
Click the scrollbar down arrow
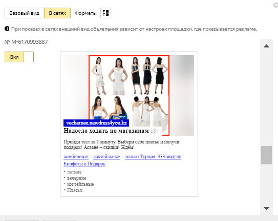[x=266, y=209]
